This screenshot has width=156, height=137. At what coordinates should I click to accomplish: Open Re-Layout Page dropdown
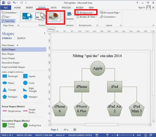click(x=110, y=13)
